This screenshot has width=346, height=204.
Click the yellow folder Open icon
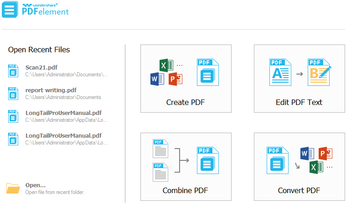[x=13, y=188]
